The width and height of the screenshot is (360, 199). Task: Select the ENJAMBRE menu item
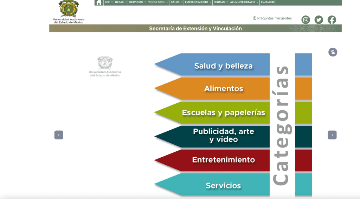click(268, 2)
